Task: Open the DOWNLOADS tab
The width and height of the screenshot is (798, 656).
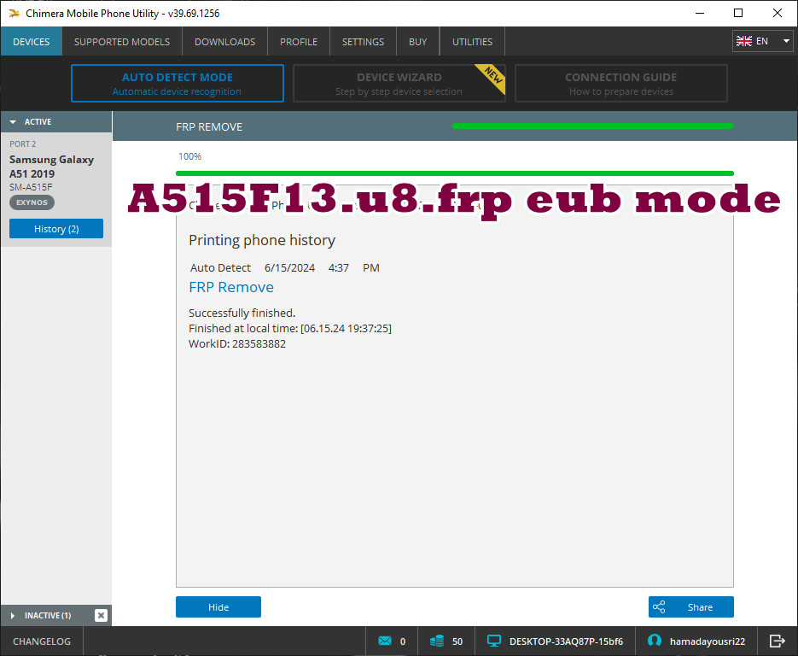Action: pos(225,41)
